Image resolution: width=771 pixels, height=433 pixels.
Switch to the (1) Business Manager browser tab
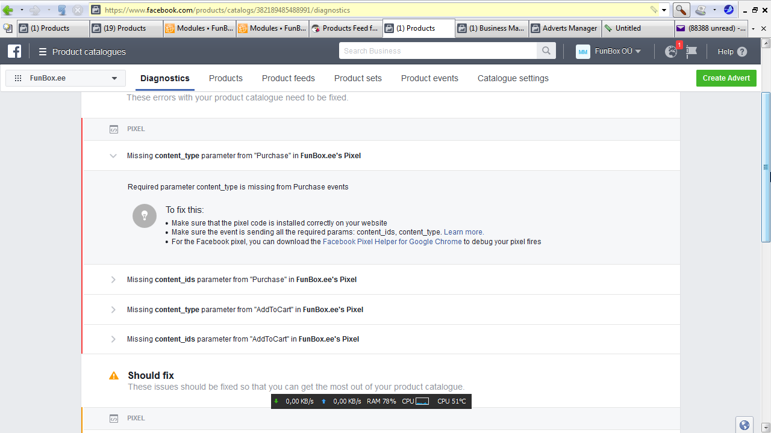492,28
